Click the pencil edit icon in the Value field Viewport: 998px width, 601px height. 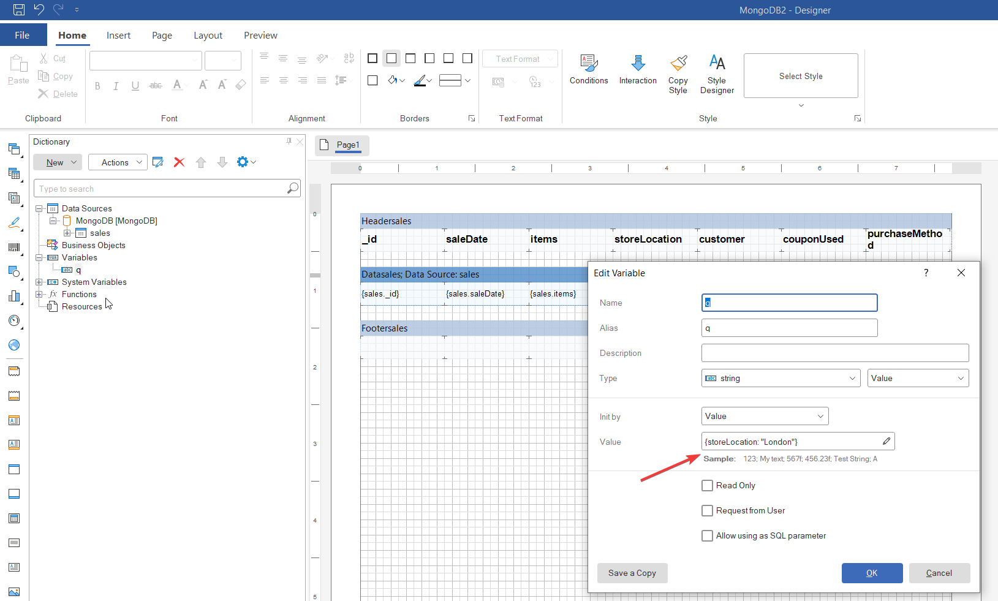[x=886, y=441]
